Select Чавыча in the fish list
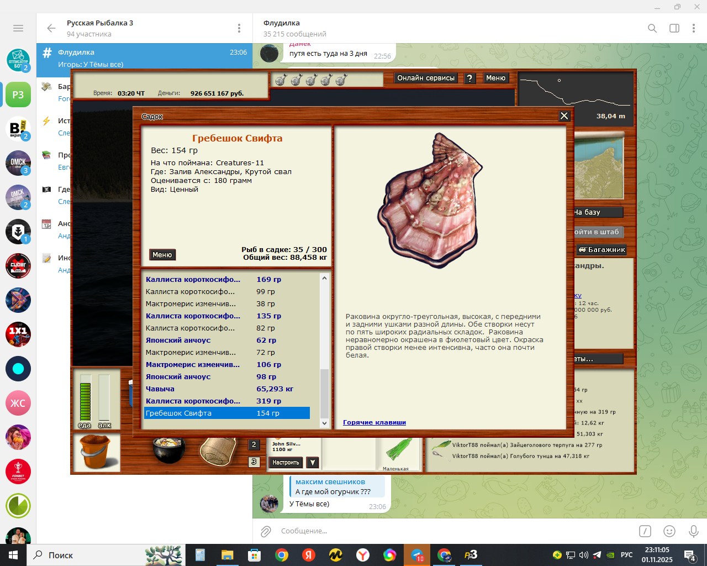The width and height of the screenshot is (707, 566). [x=160, y=389]
